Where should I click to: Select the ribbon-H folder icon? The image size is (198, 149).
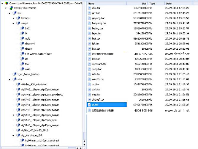coord(22,43)
